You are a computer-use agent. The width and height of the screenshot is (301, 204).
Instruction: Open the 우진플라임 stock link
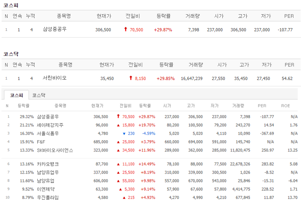pyautogui.click(x=48, y=198)
